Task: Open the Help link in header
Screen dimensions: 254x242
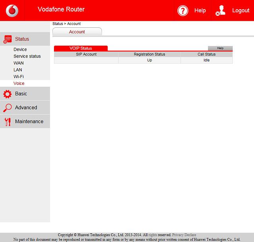Action: pyautogui.click(x=200, y=11)
